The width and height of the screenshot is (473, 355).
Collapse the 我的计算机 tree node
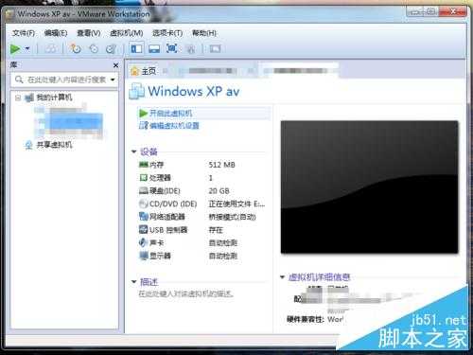tap(18, 98)
